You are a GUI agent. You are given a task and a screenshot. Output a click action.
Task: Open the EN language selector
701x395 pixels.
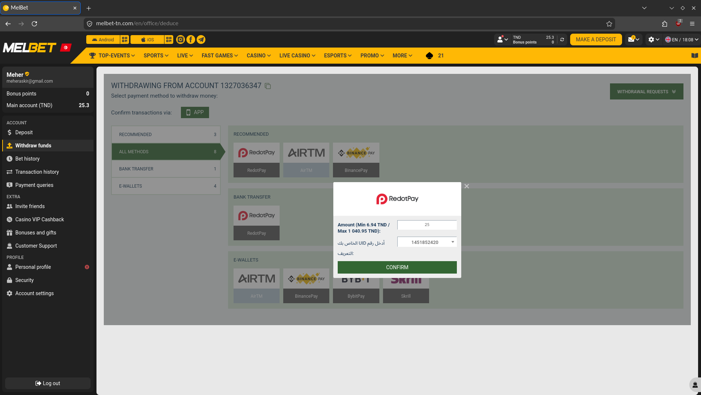(x=682, y=39)
